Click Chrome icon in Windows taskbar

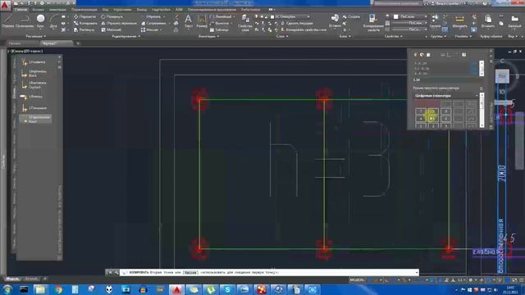(x=58, y=289)
